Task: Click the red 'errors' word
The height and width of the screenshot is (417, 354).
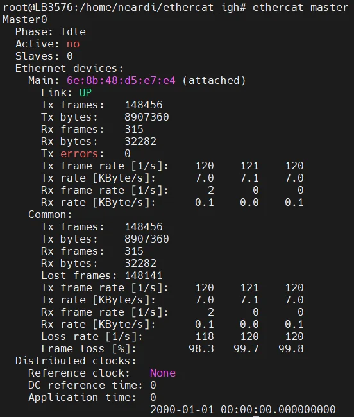Action: click(79, 154)
